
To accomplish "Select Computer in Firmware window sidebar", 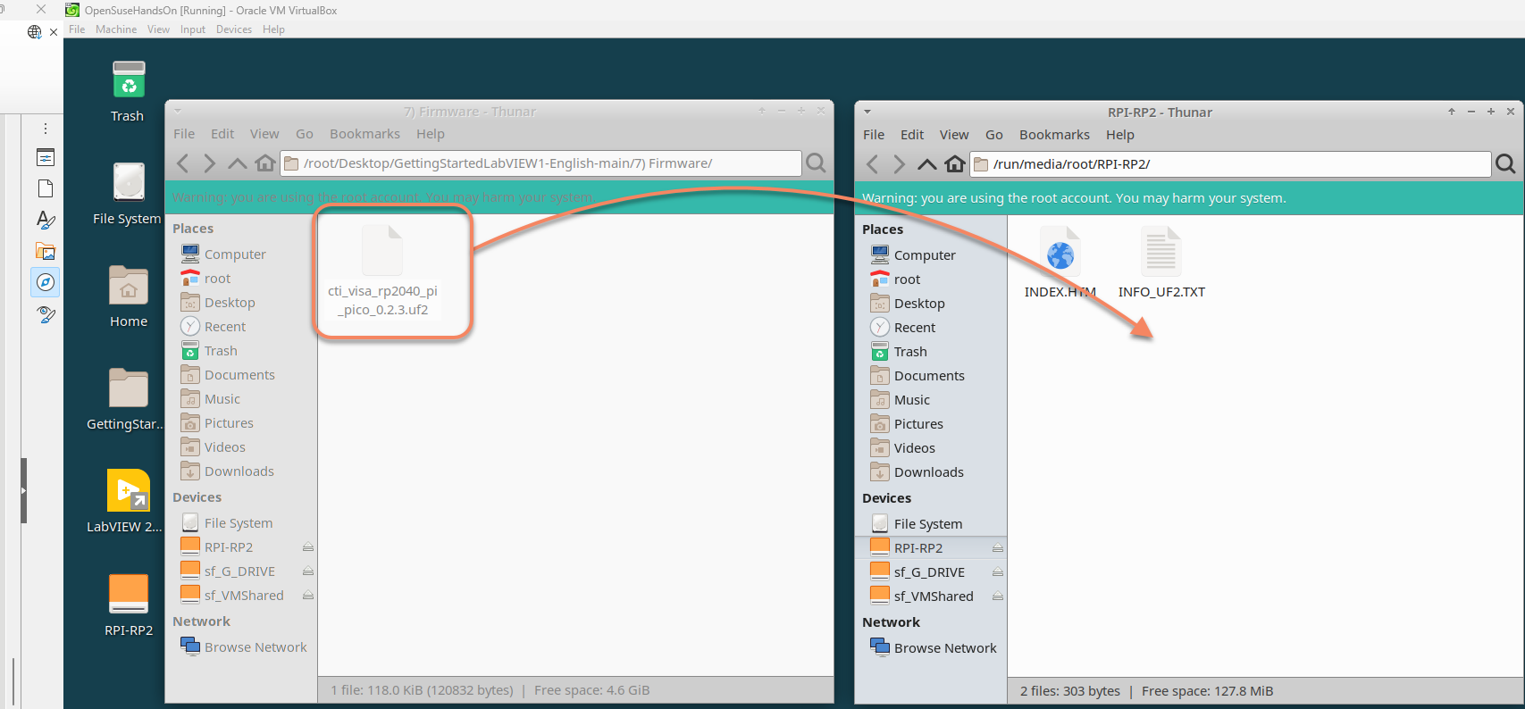I will tap(241, 254).
